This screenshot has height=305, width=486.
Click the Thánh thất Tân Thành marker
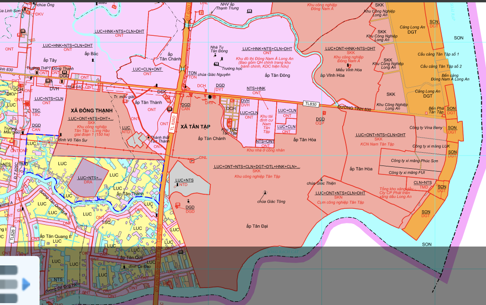148,137
